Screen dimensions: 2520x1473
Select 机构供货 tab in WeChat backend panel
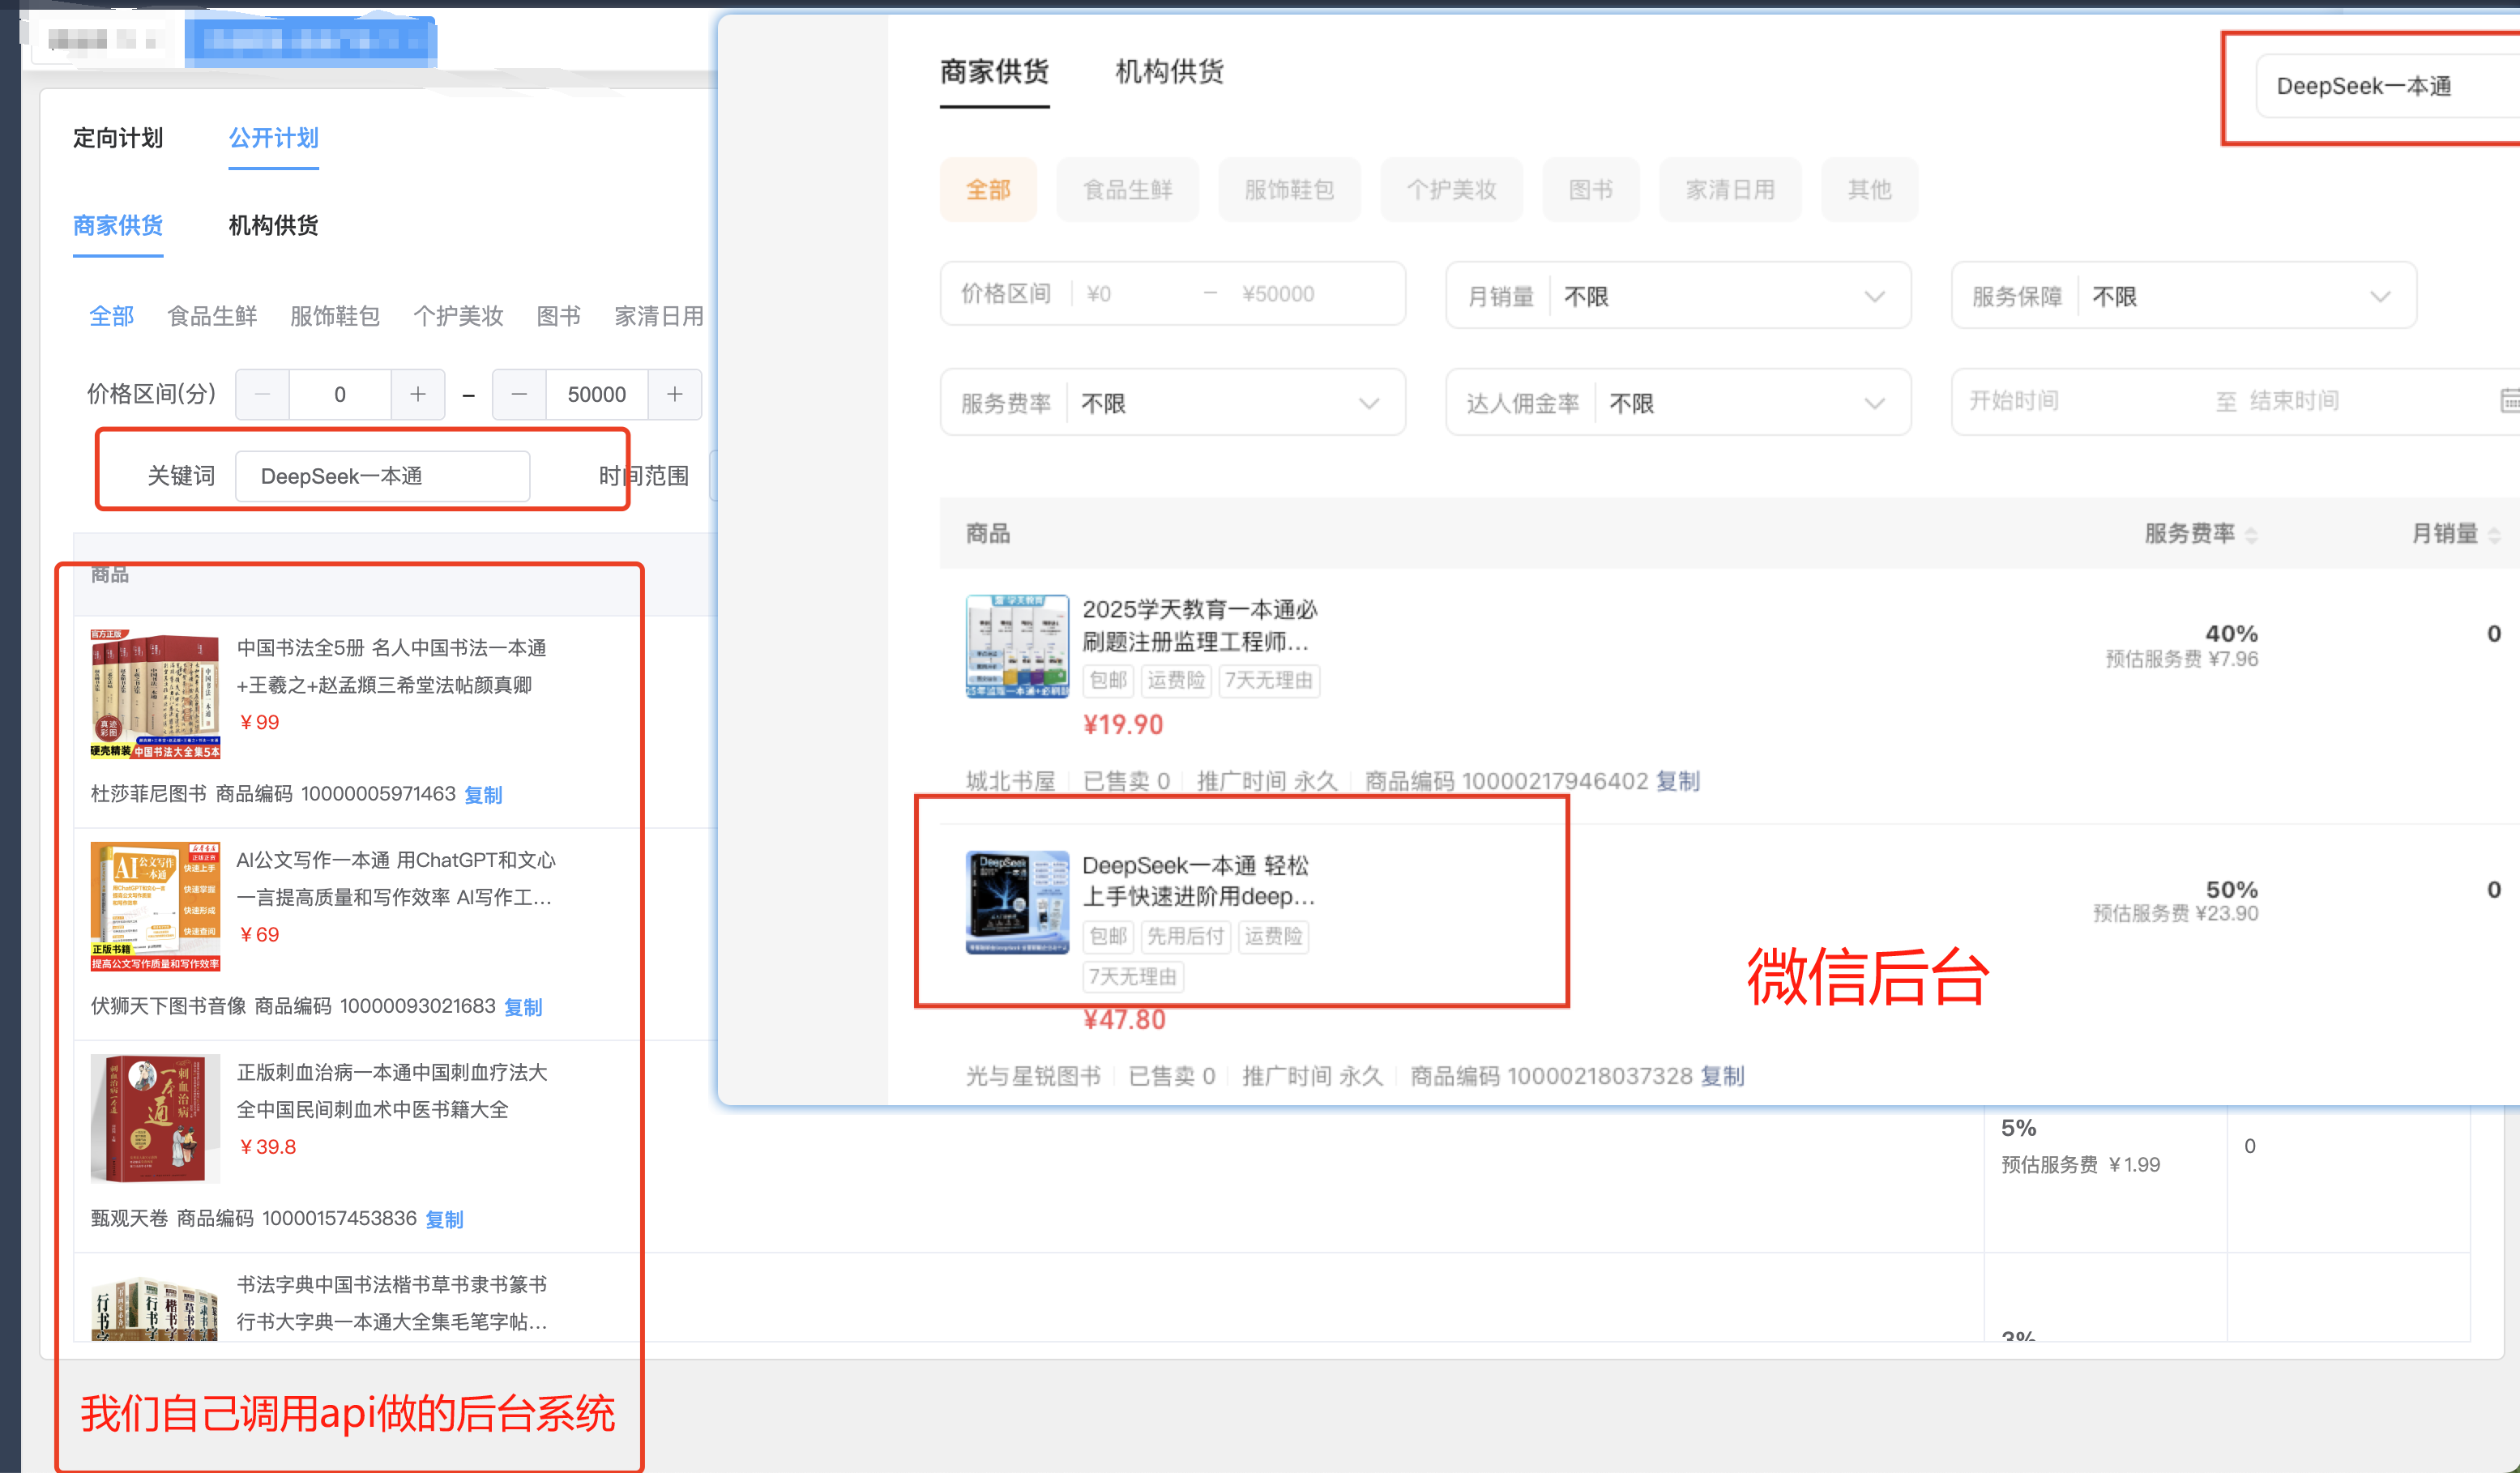(x=1169, y=72)
